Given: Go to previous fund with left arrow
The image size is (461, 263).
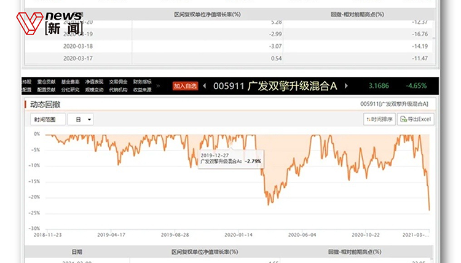Looking at the screenshot, I should pyautogui.click(x=205, y=86).
